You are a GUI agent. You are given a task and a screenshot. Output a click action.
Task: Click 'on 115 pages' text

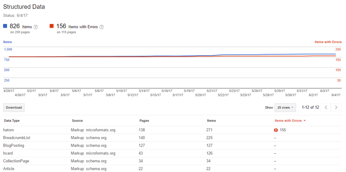point(66,32)
